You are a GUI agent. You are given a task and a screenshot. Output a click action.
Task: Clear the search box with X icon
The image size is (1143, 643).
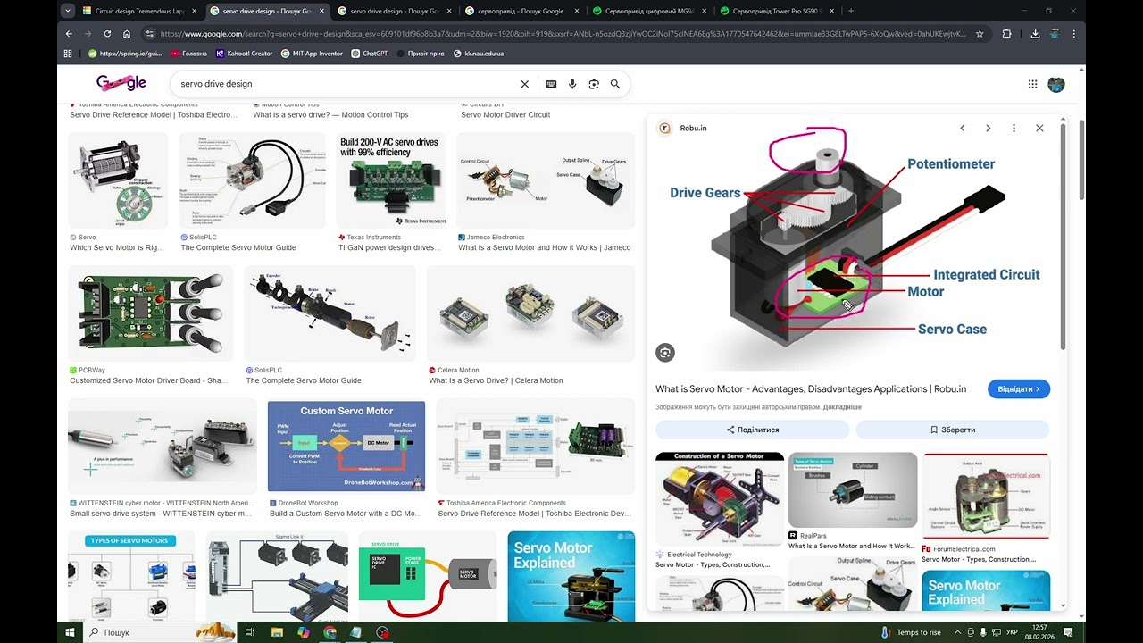(525, 84)
